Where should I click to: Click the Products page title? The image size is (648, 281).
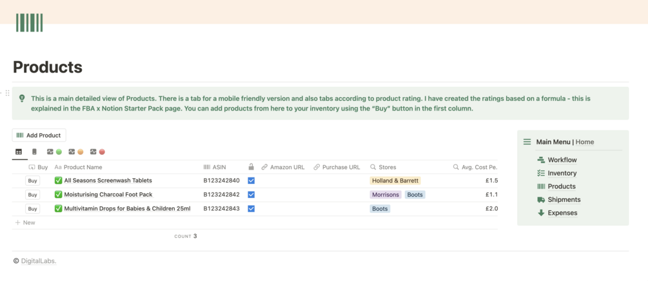click(48, 67)
